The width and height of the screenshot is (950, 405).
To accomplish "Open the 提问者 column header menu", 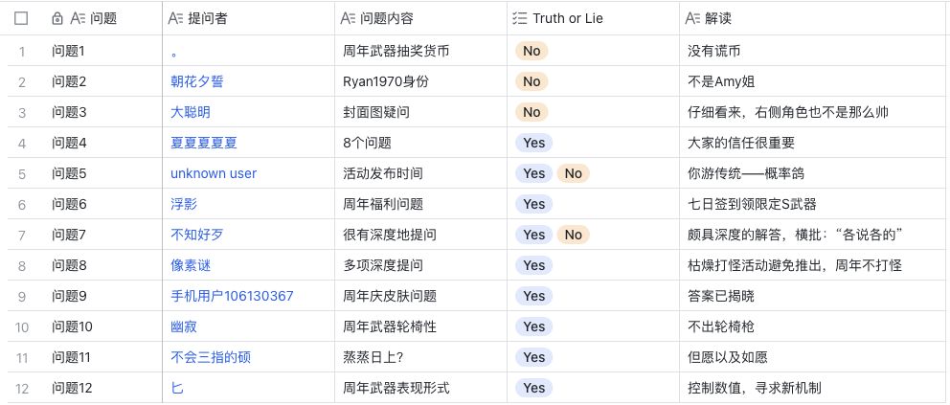I will [x=208, y=18].
